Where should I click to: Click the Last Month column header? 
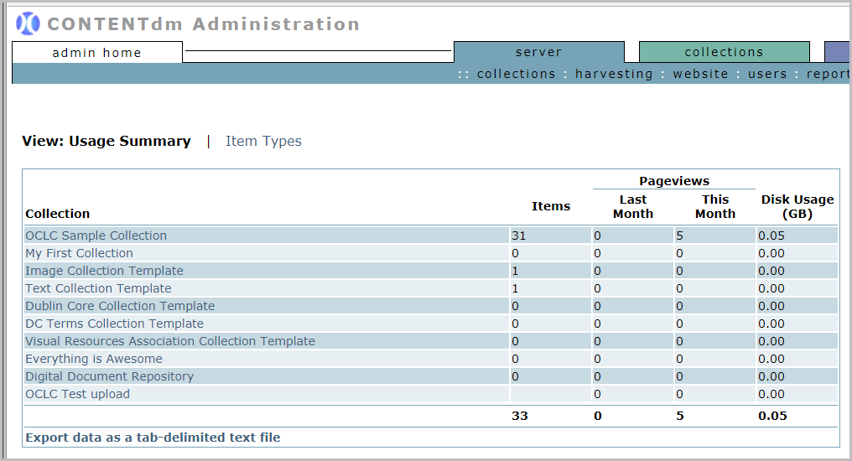click(633, 207)
